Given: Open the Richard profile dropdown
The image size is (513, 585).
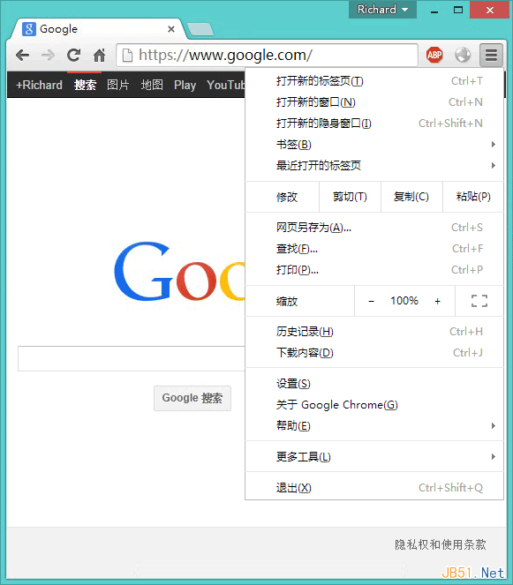Looking at the screenshot, I should point(382,10).
